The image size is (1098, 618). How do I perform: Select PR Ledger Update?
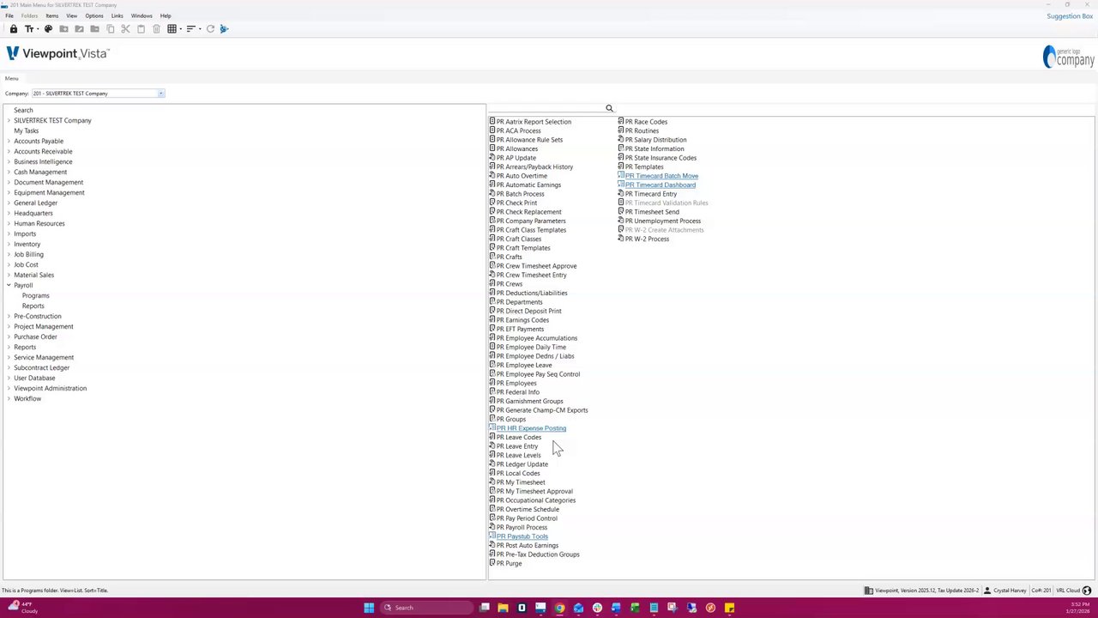point(522,464)
